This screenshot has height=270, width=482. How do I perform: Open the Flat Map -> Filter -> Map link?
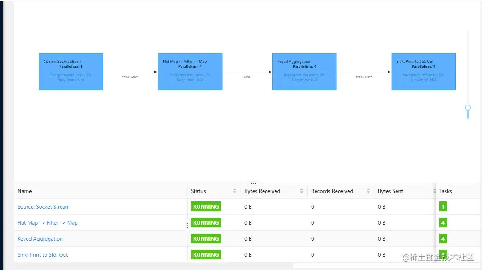47,223
